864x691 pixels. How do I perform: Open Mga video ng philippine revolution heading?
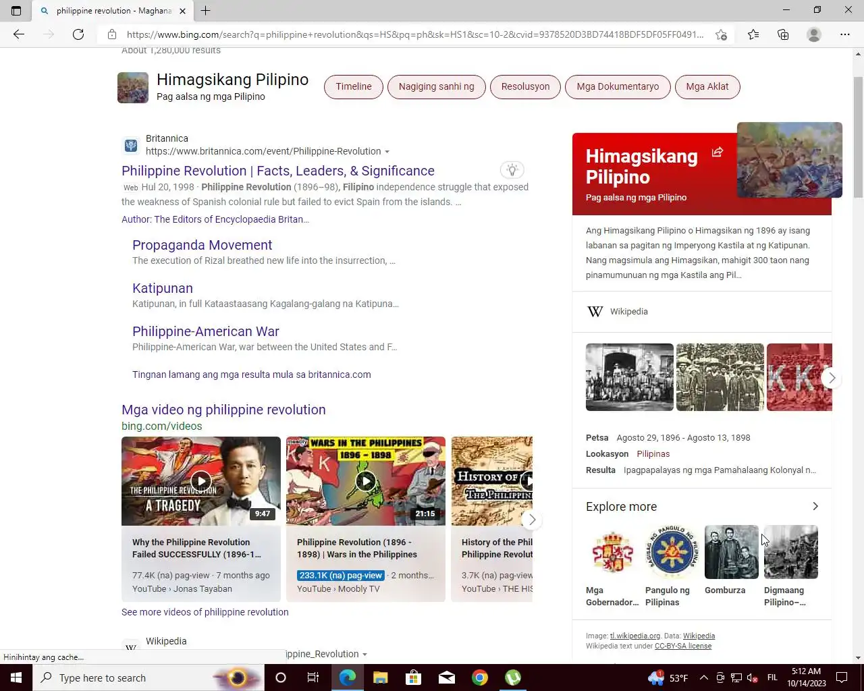point(223,410)
